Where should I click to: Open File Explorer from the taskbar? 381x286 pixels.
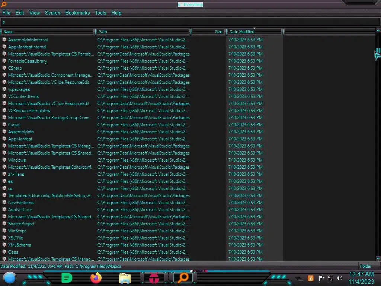(x=125, y=278)
